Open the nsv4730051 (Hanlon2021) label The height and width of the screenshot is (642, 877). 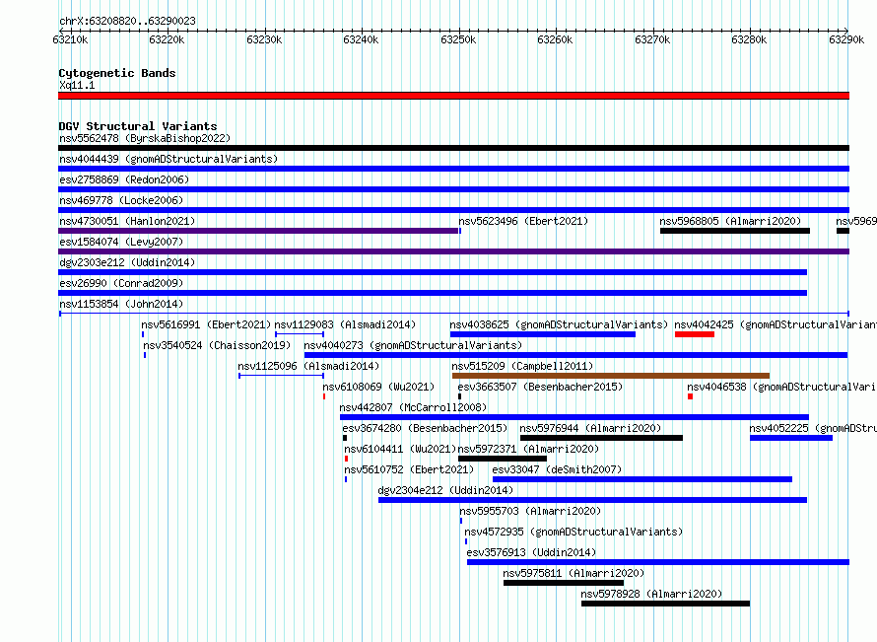pyautogui.click(x=127, y=221)
